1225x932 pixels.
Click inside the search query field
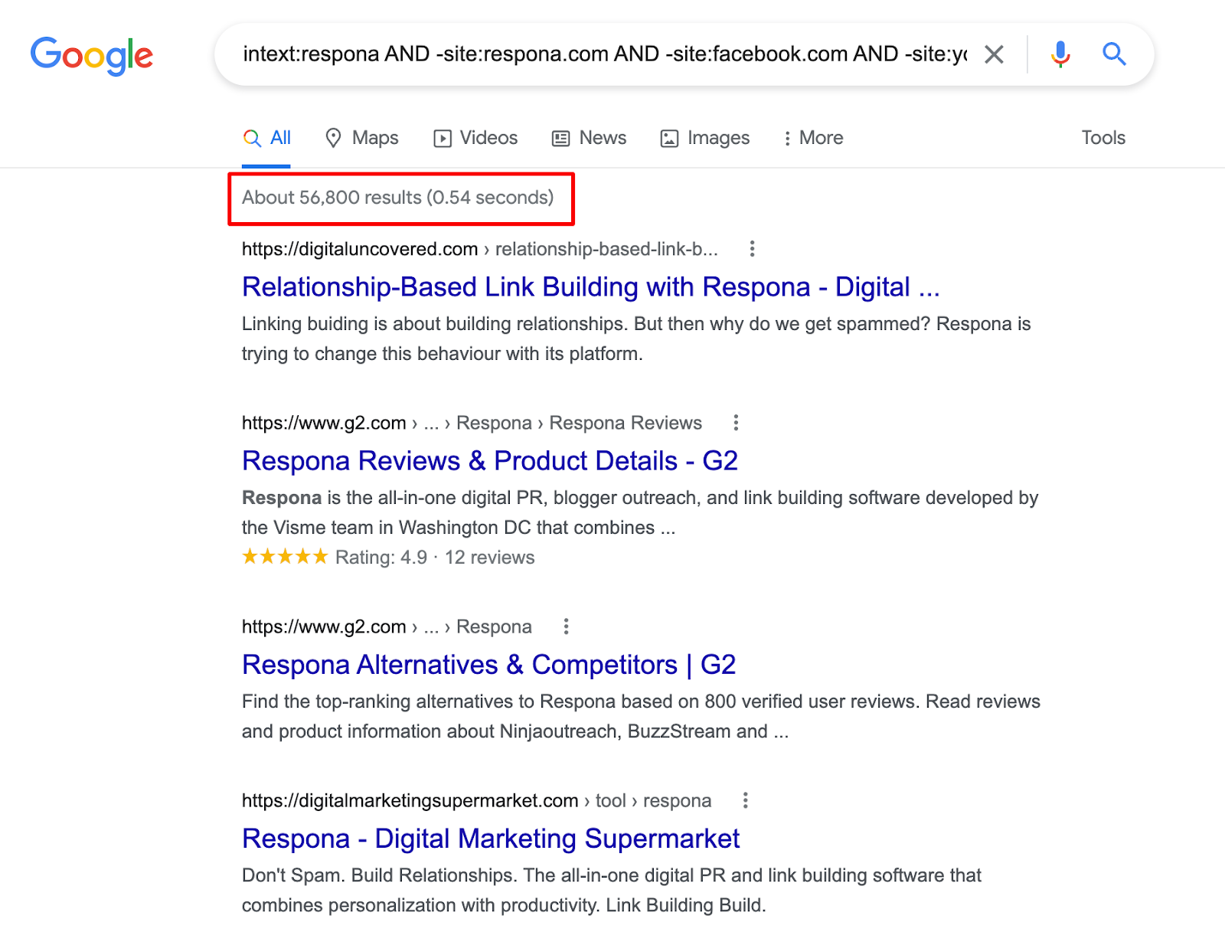[605, 54]
